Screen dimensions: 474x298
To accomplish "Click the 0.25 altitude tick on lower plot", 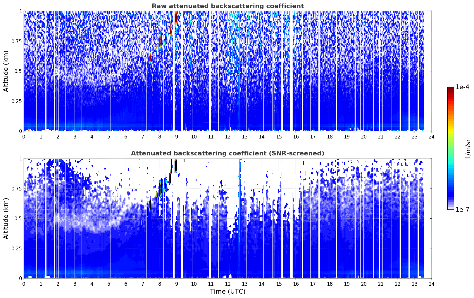I will [x=17, y=248].
